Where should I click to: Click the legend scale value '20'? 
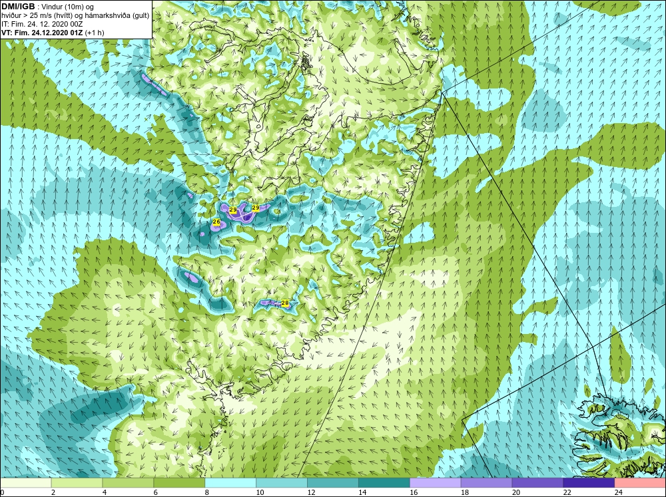click(x=516, y=492)
